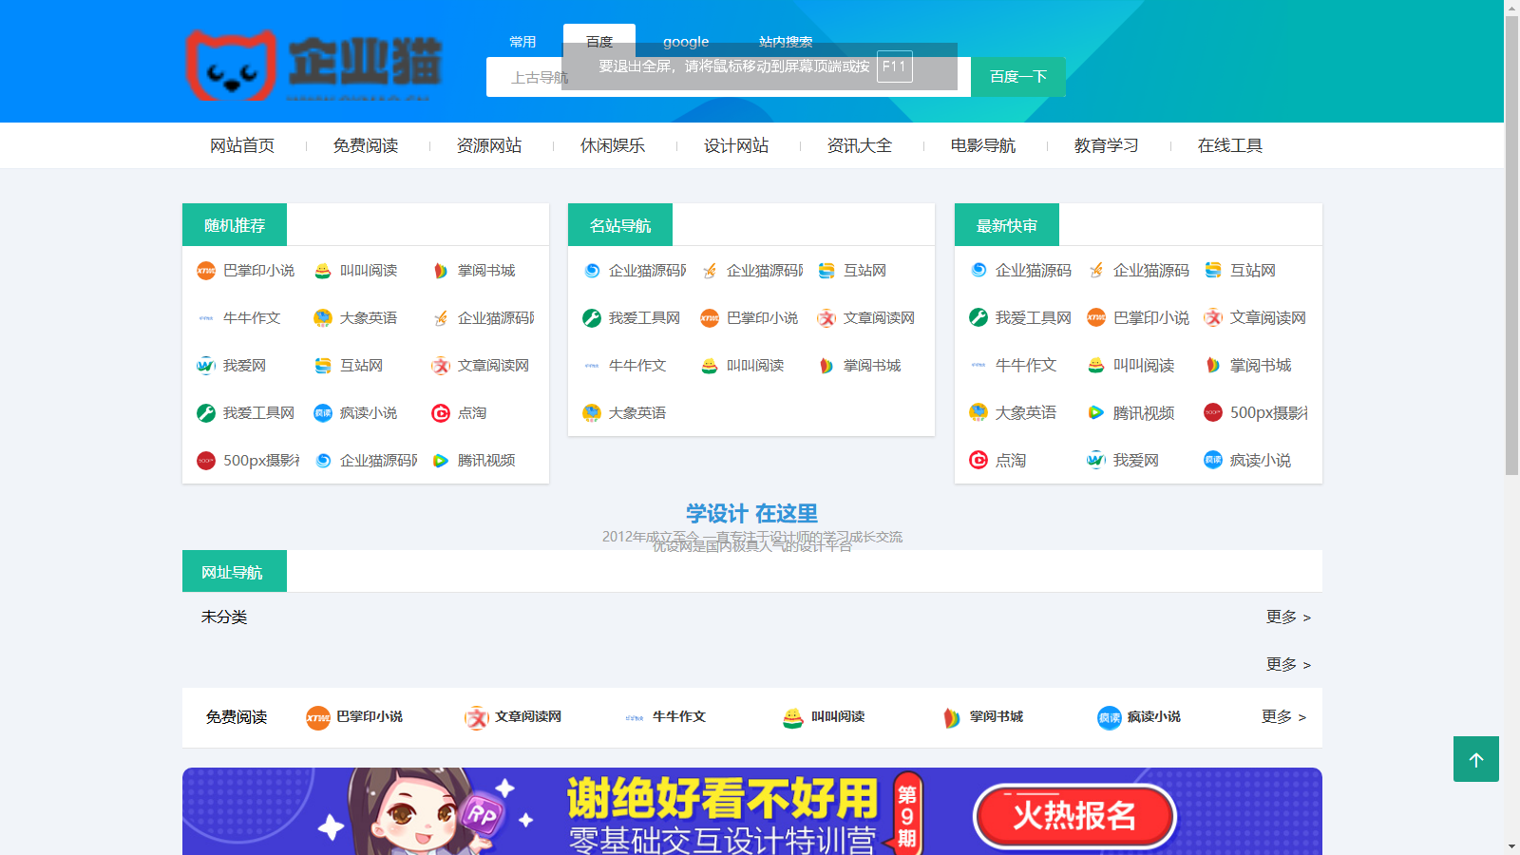Open 疯读小说 icon in 免费阅读 row
Image resolution: width=1520 pixels, height=855 pixels.
pos(1109,717)
